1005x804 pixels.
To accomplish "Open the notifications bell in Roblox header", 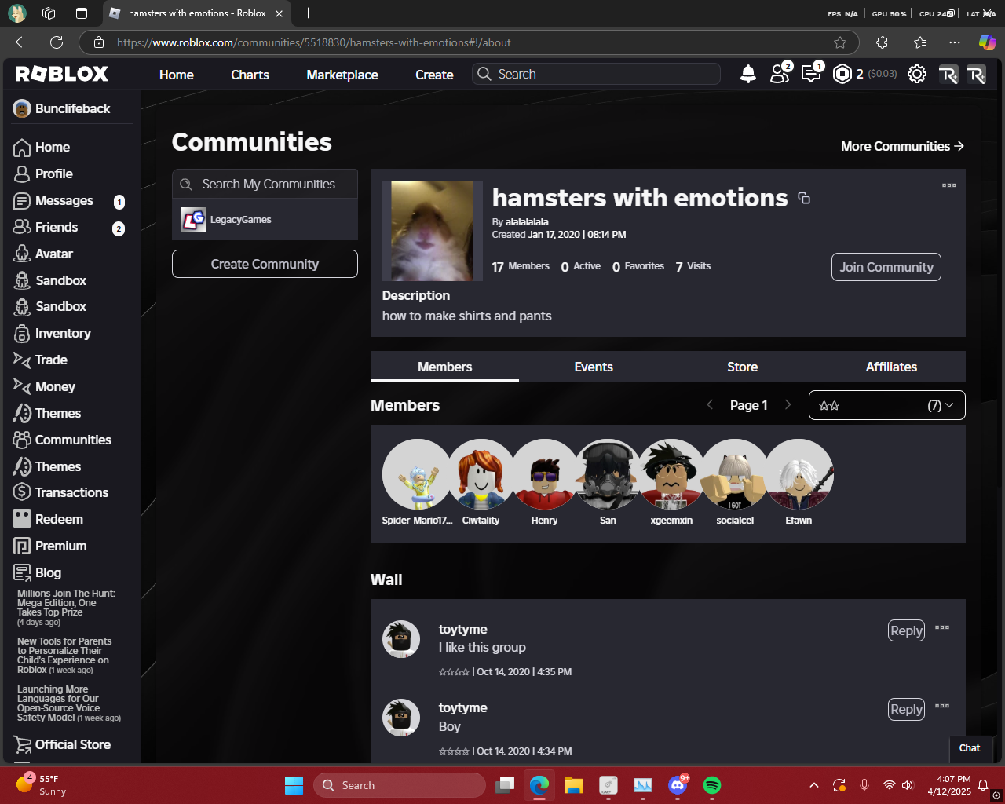I will pos(748,74).
